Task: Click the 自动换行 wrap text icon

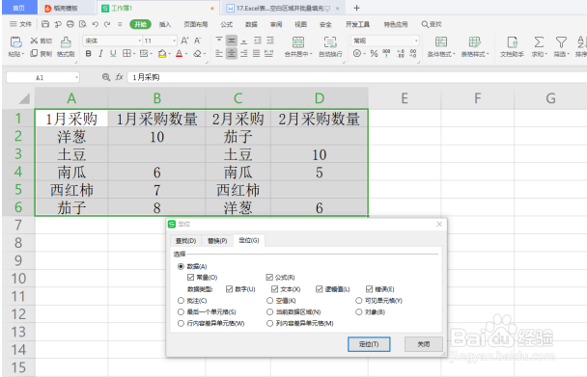Action: [x=330, y=41]
